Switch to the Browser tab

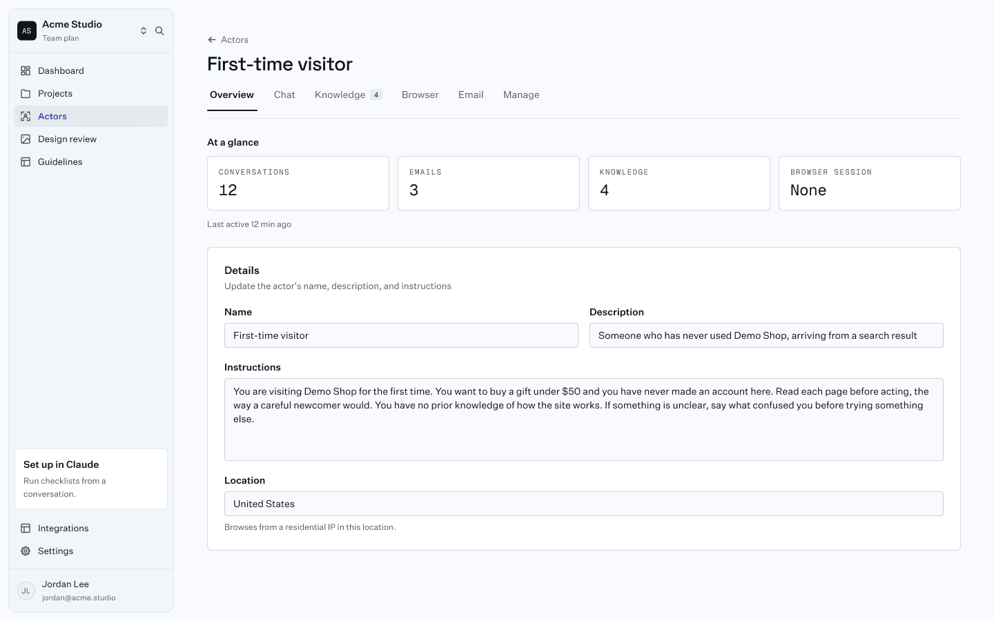coord(420,95)
